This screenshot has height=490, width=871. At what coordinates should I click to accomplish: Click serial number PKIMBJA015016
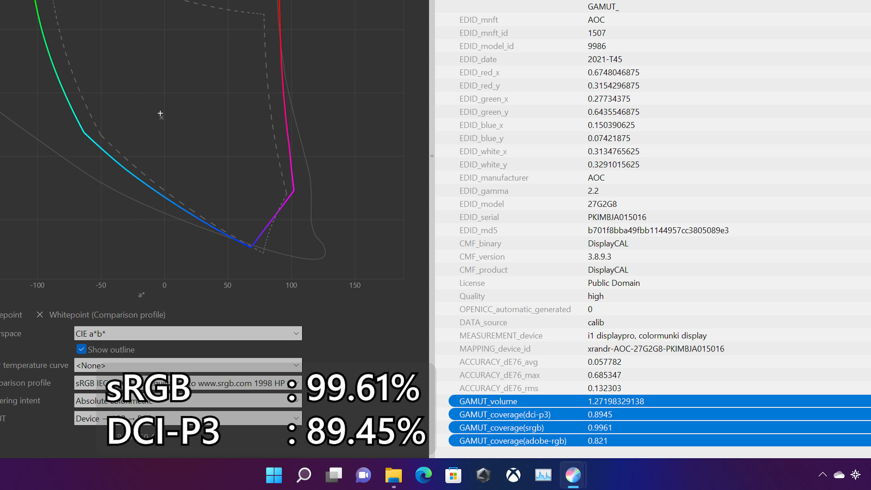pyautogui.click(x=617, y=217)
